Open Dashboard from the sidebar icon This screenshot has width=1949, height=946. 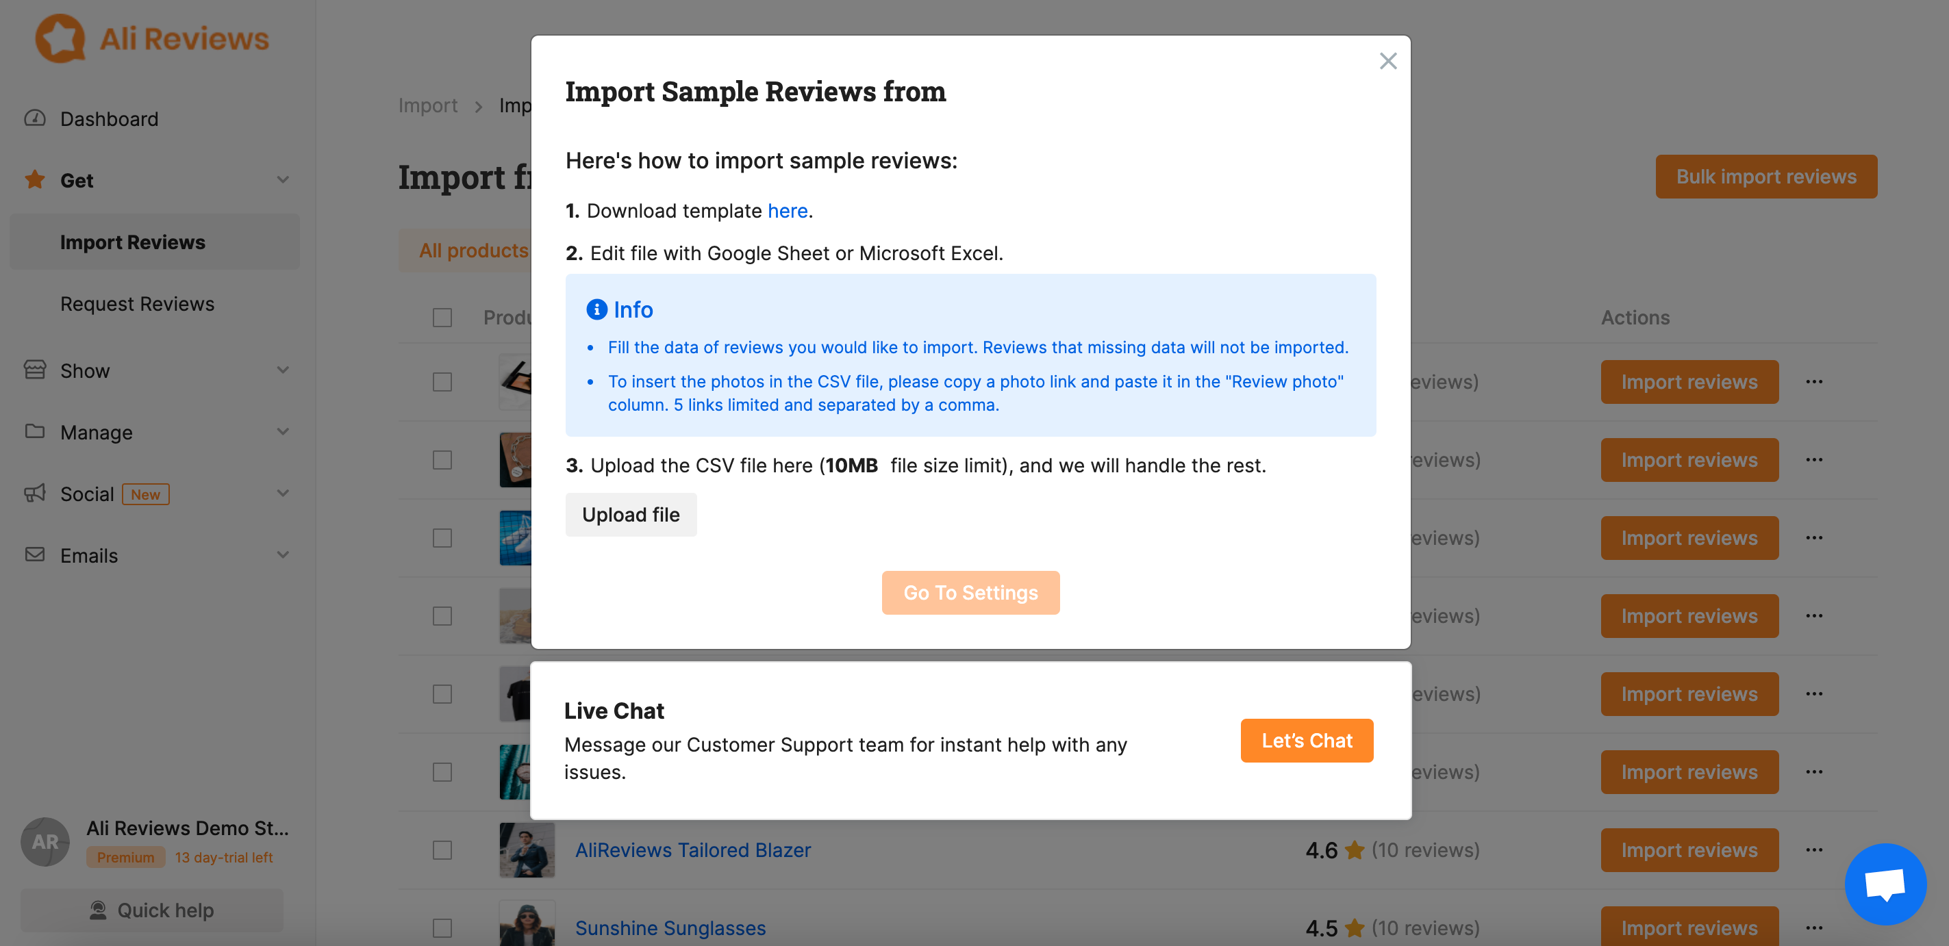tap(35, 118)
